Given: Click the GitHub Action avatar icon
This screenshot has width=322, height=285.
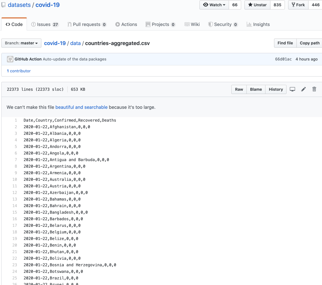Looking at the screenshot, I should [x=10, y=59].
